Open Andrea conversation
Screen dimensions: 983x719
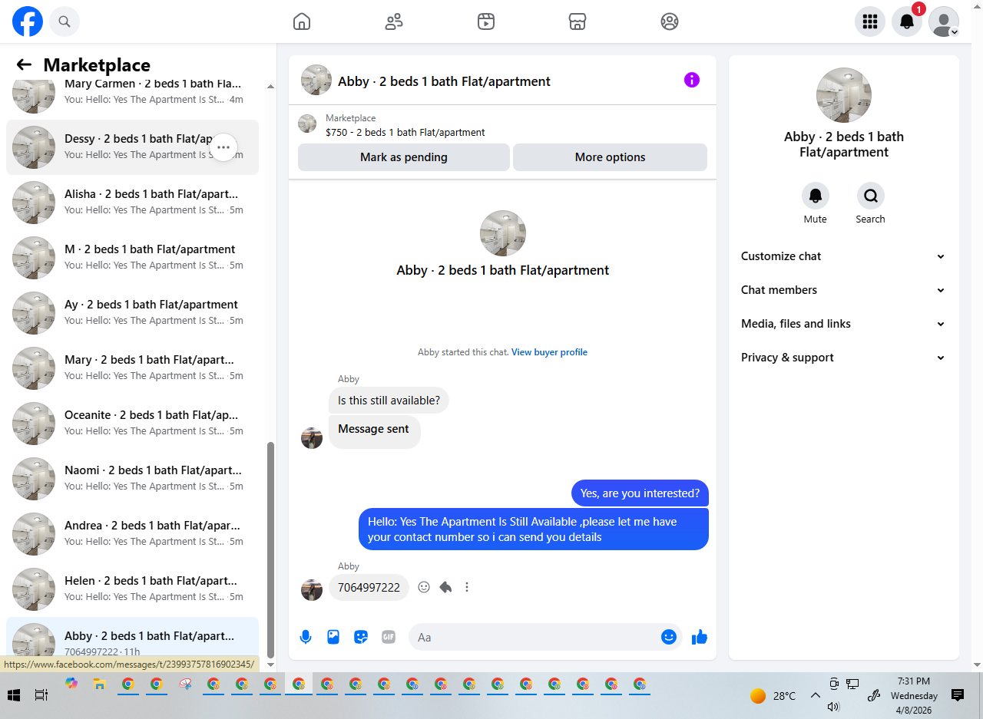coord(132,534)
